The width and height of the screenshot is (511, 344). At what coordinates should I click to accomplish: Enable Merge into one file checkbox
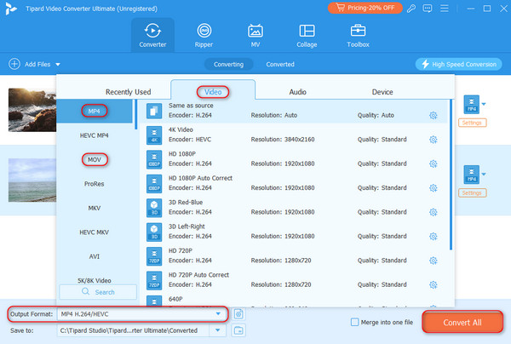(354, 322)
